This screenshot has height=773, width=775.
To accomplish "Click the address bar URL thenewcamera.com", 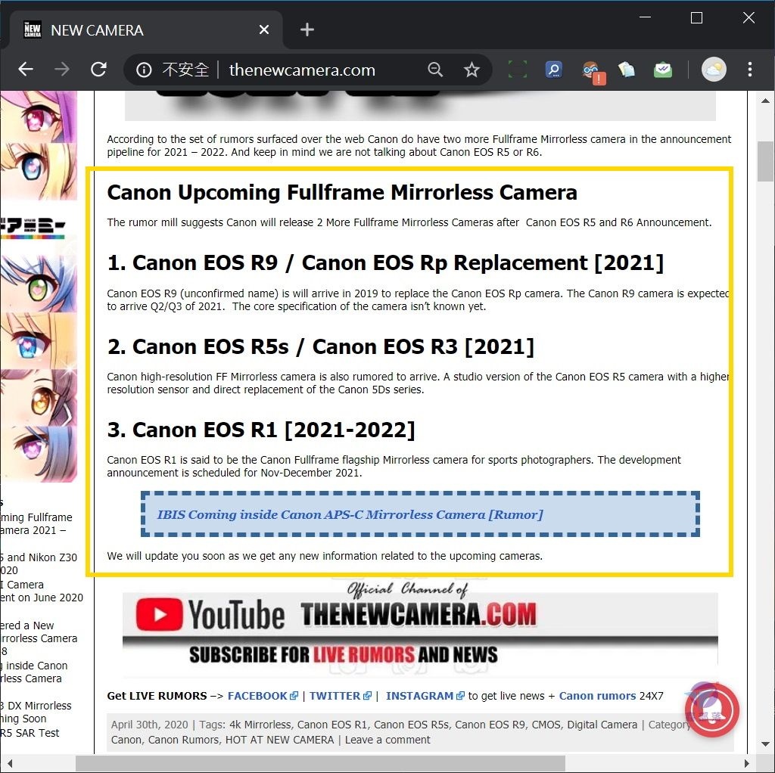I will coord(302,70).
